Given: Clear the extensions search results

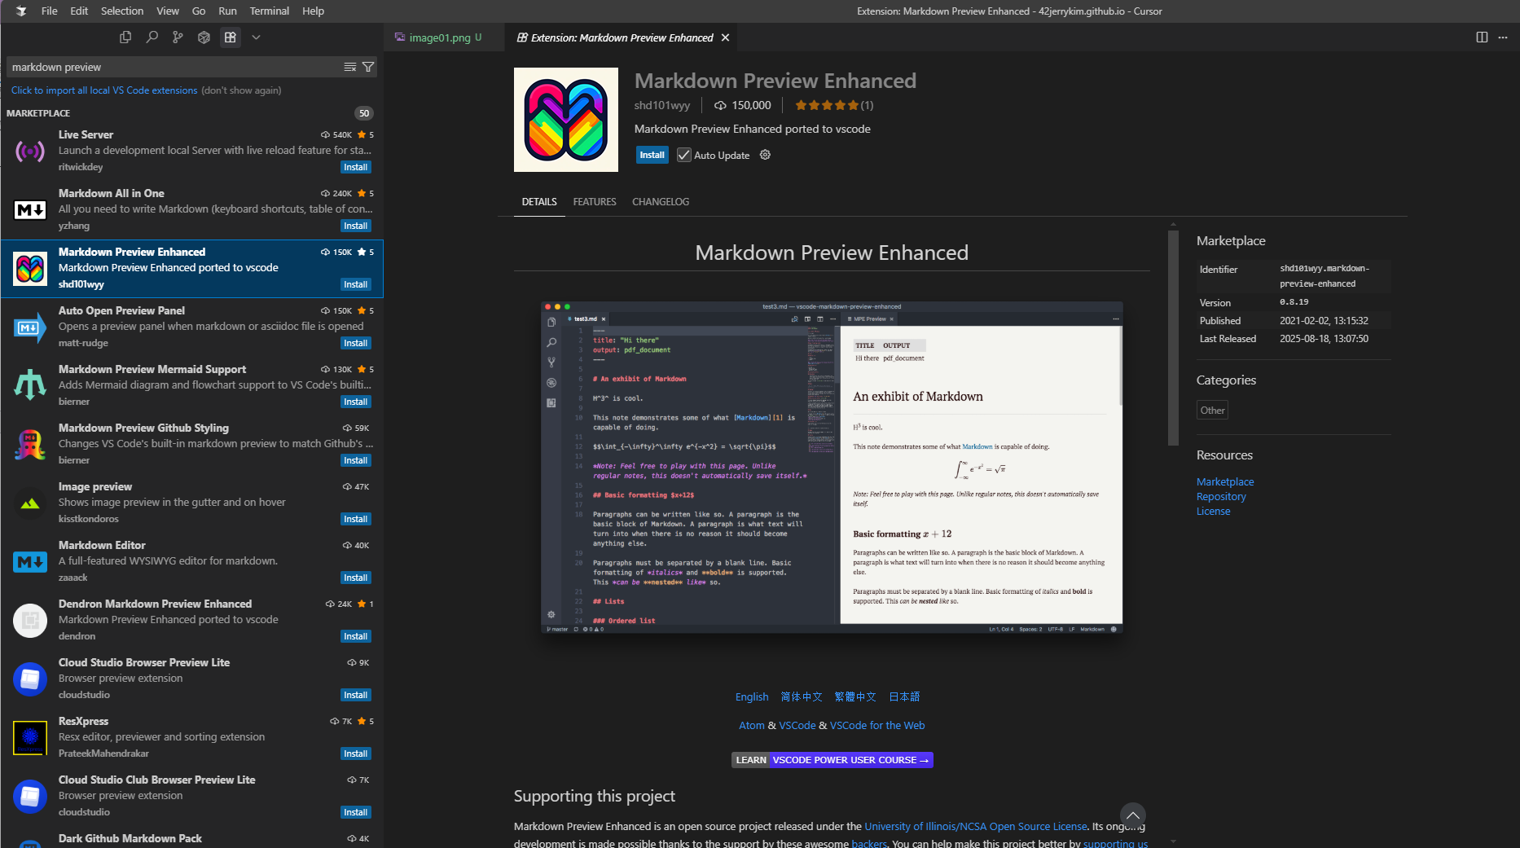Looking at the screenshot, I should tap(349, 67).
